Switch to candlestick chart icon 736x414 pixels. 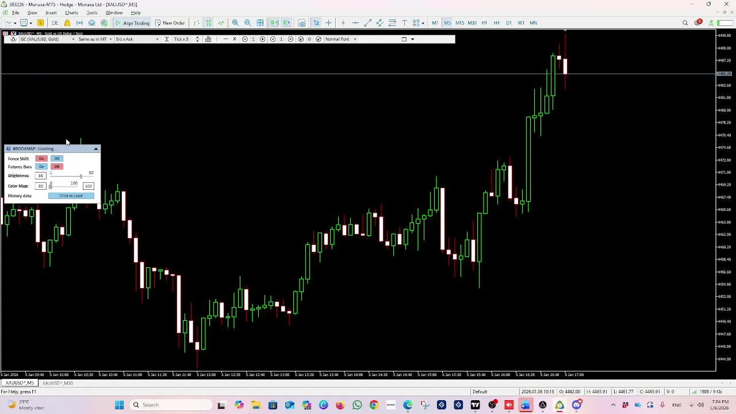[x=209, y=23]
